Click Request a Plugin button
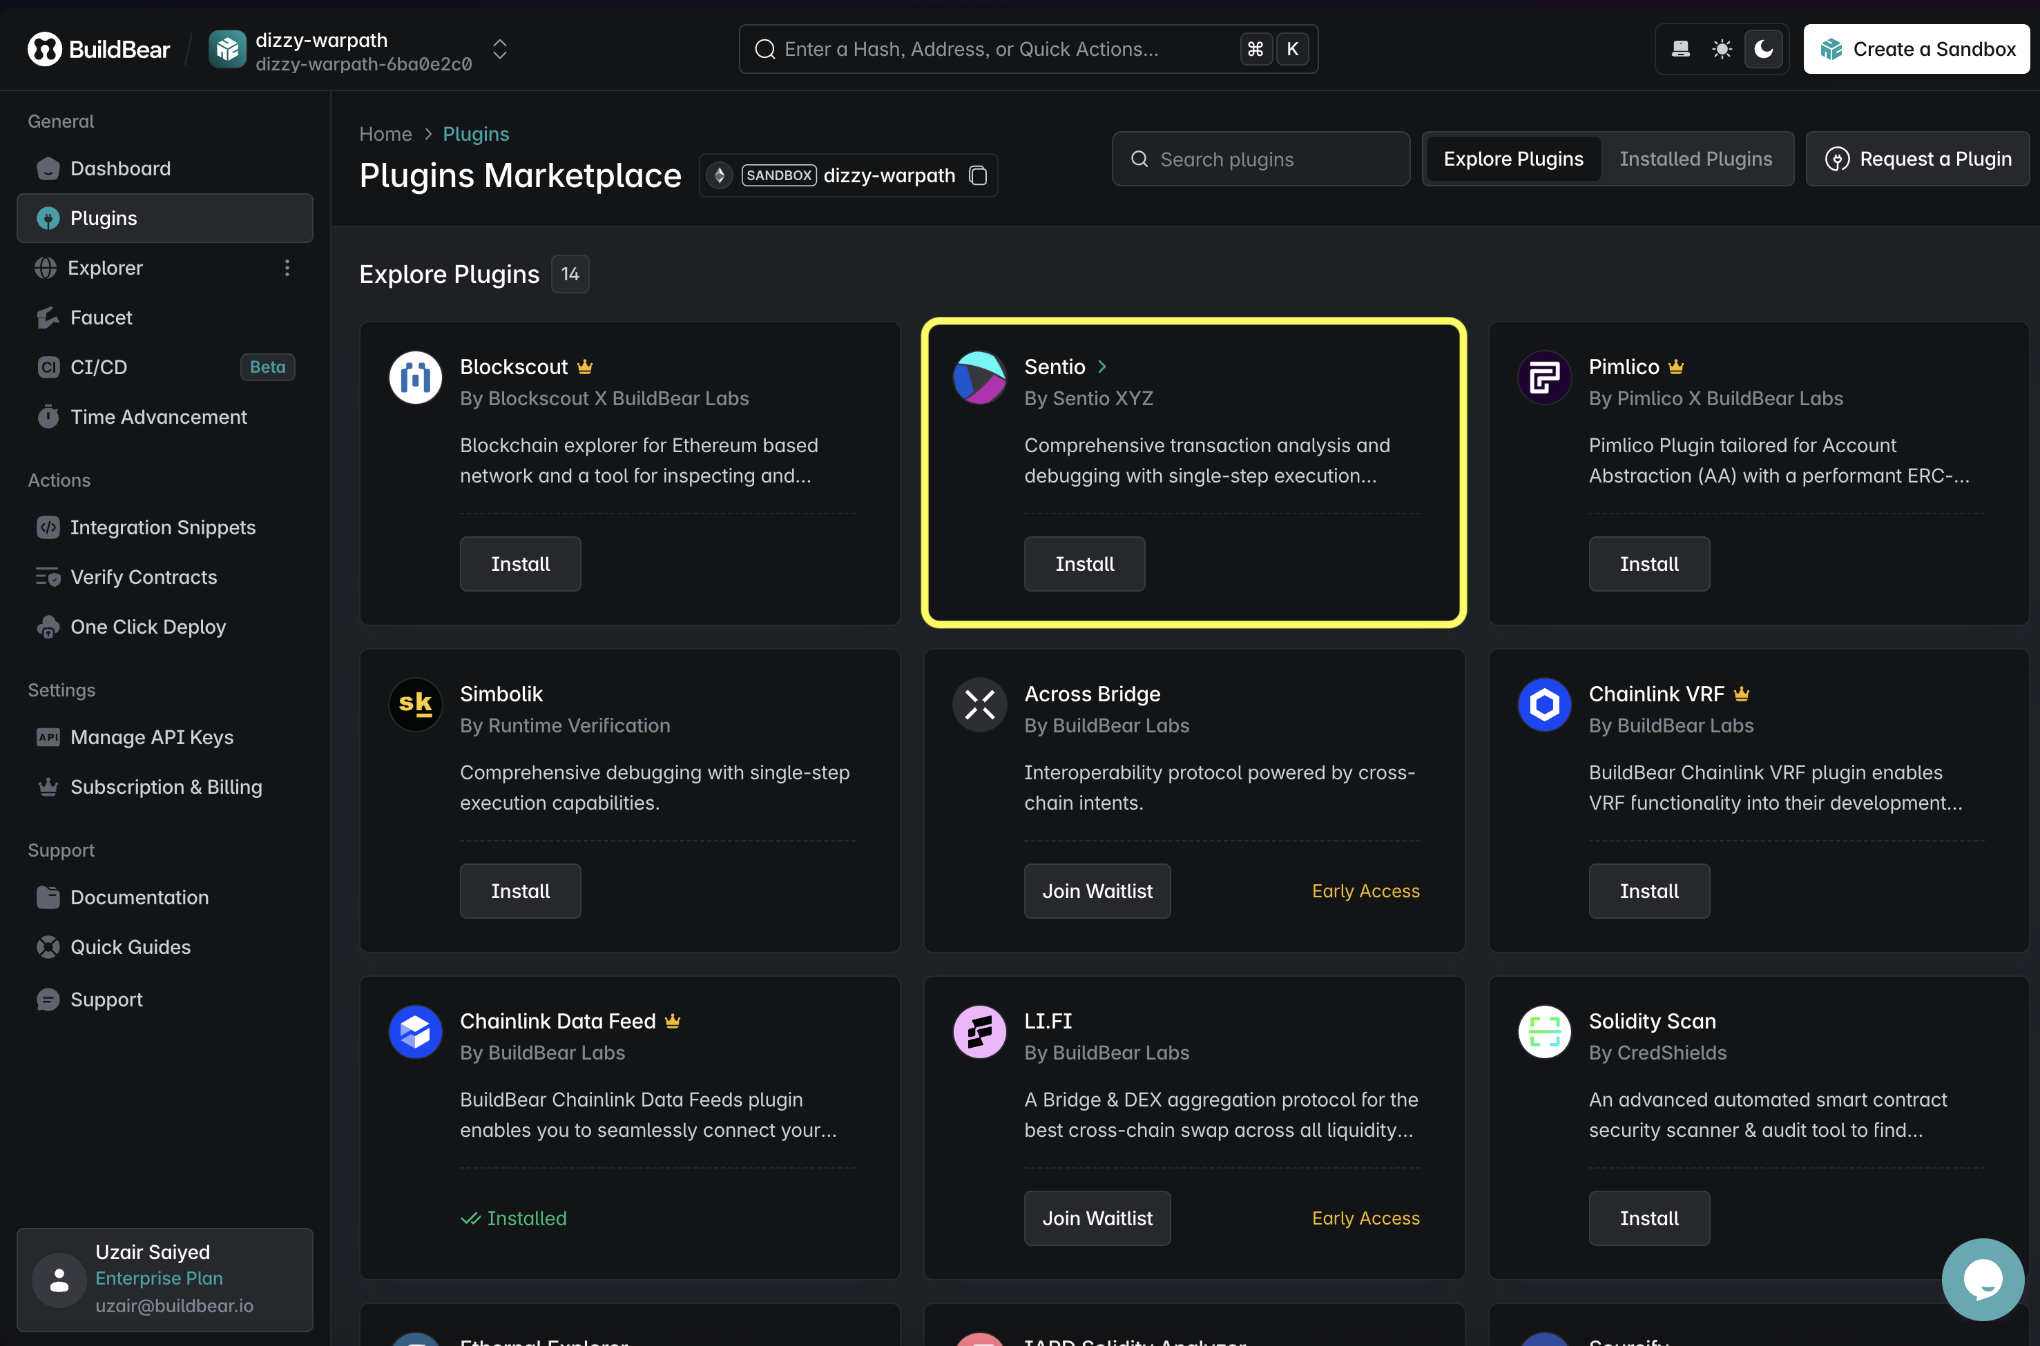Viewport: 2040px width, 1346px height. (1917, 159)
